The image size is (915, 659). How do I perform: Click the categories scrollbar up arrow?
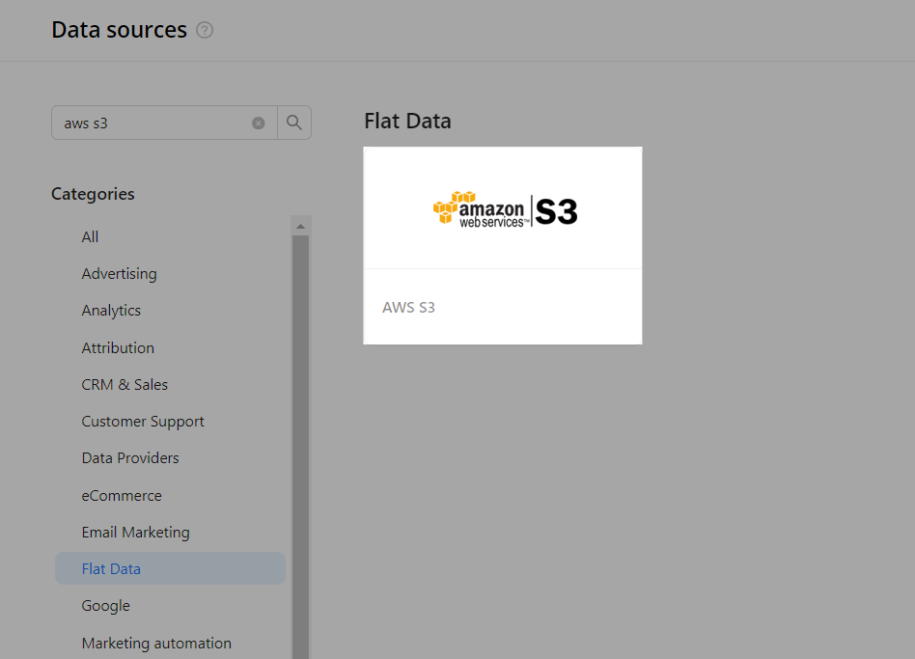[300, 227]
